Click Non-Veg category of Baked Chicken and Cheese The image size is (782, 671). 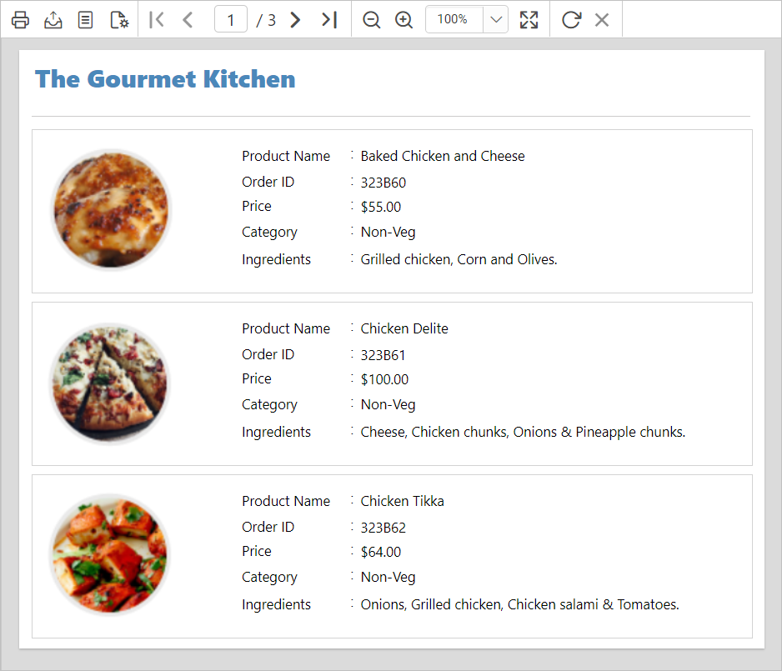click(x=388, y=232)
